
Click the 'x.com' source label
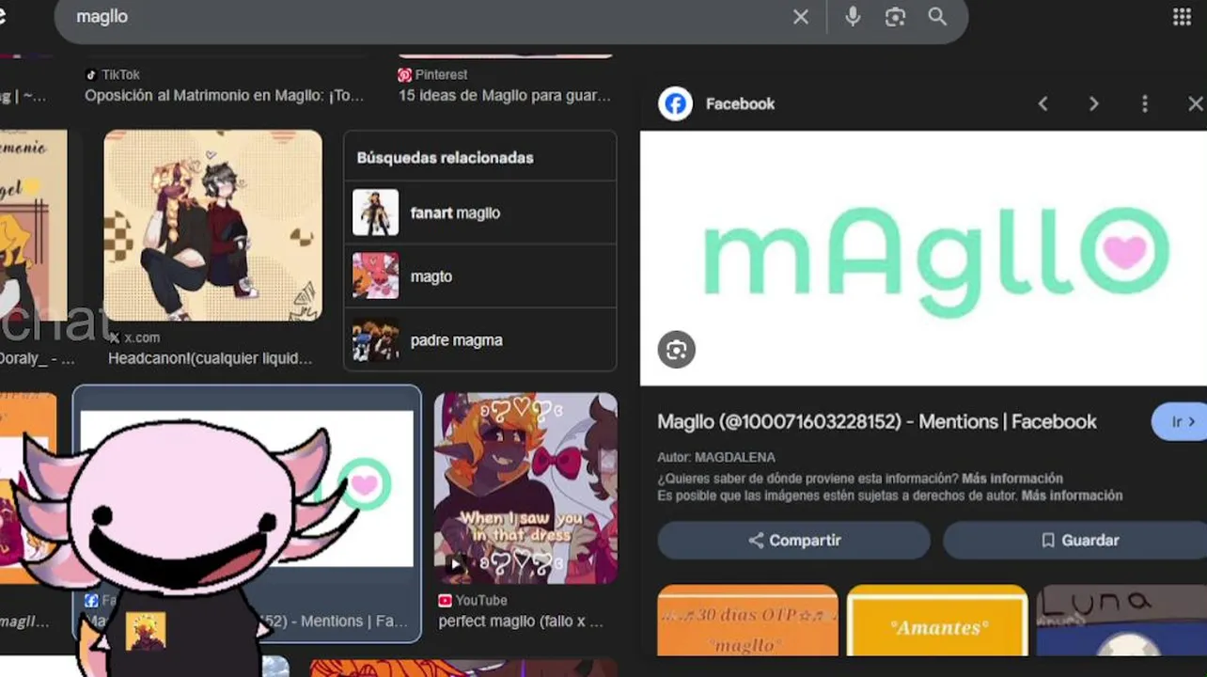click(142, 338)
